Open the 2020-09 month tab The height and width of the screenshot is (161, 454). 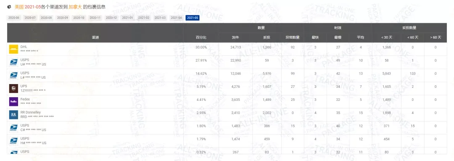pos(63,18)
